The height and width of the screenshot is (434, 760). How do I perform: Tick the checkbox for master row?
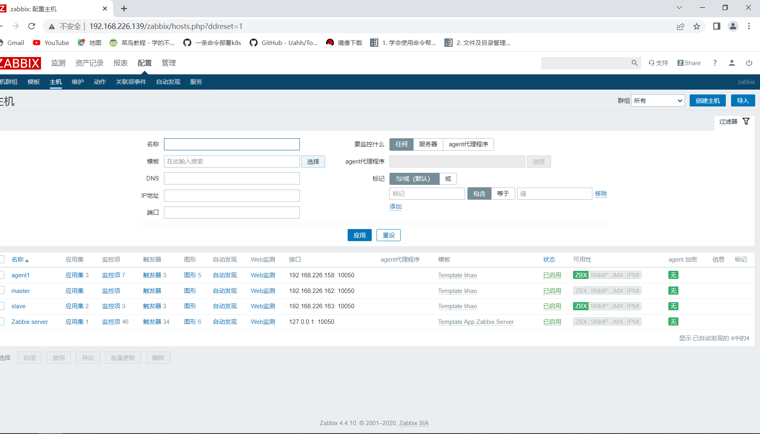(x=2, y=291)
